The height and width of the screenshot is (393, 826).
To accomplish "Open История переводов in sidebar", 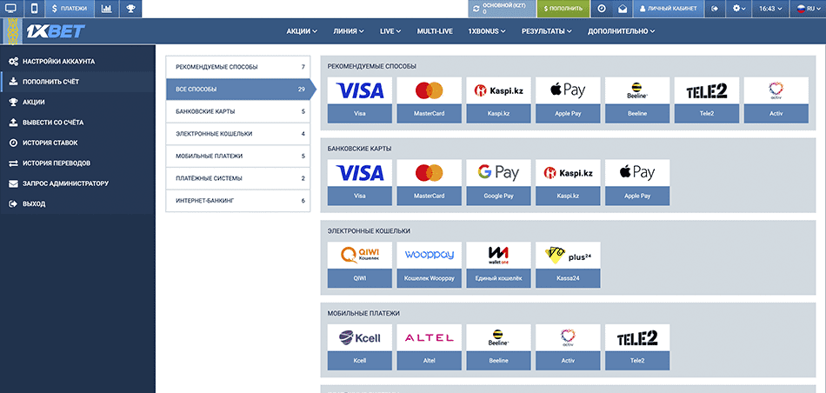I will (78, 163).
